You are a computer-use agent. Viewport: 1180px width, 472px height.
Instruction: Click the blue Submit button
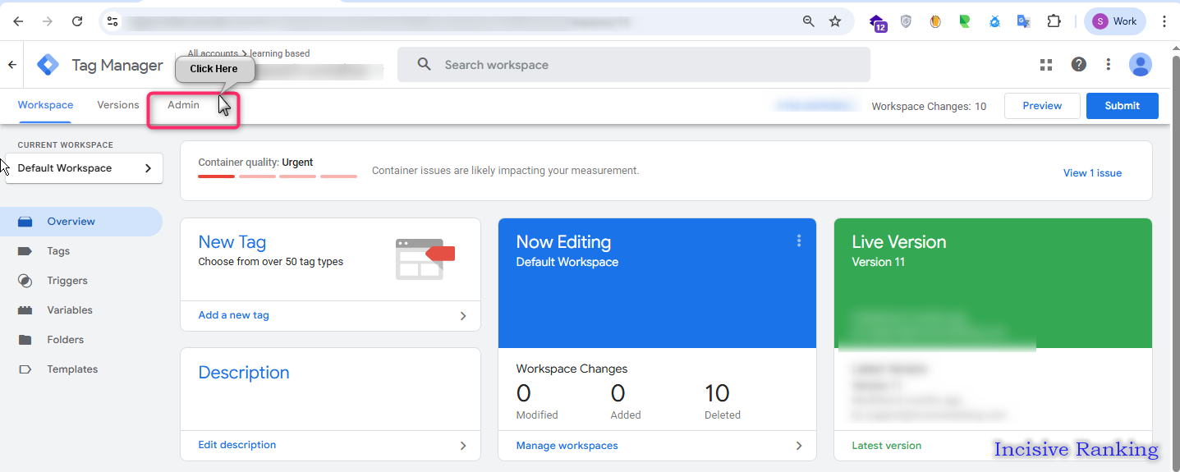[1123, 106]
